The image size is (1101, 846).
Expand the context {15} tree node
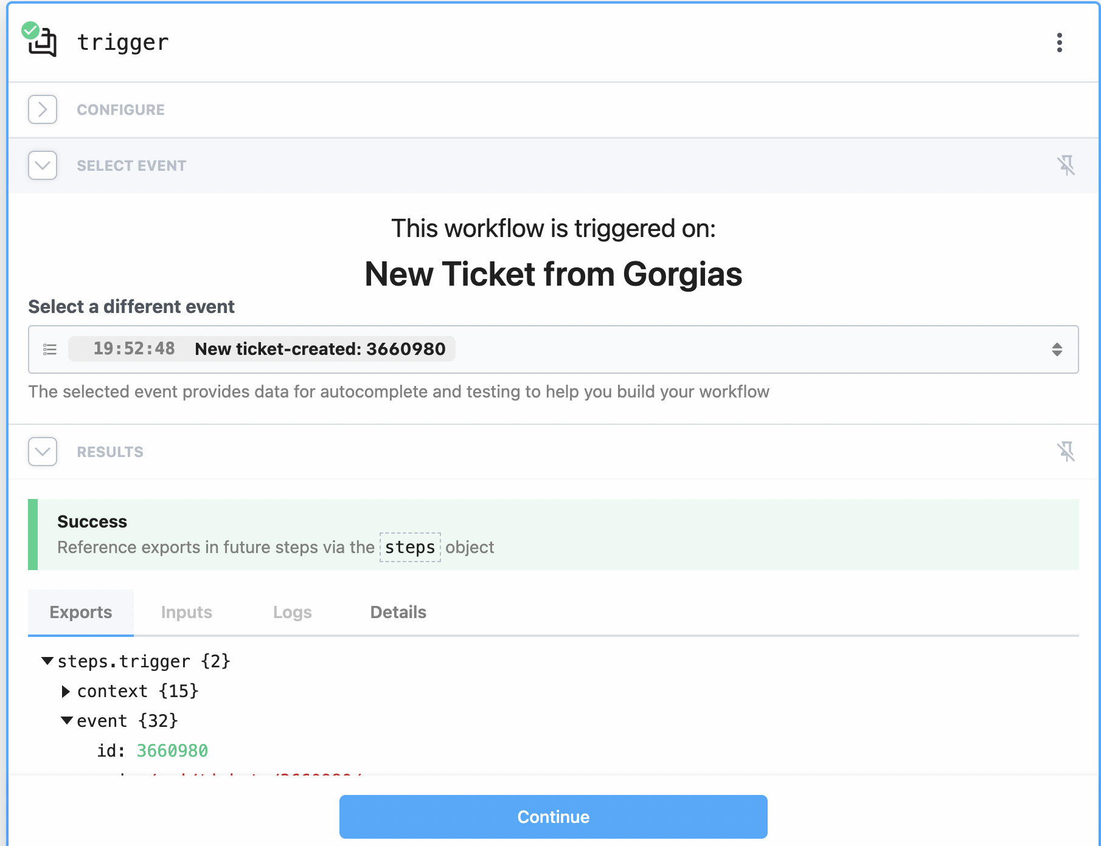coord(66,691)
